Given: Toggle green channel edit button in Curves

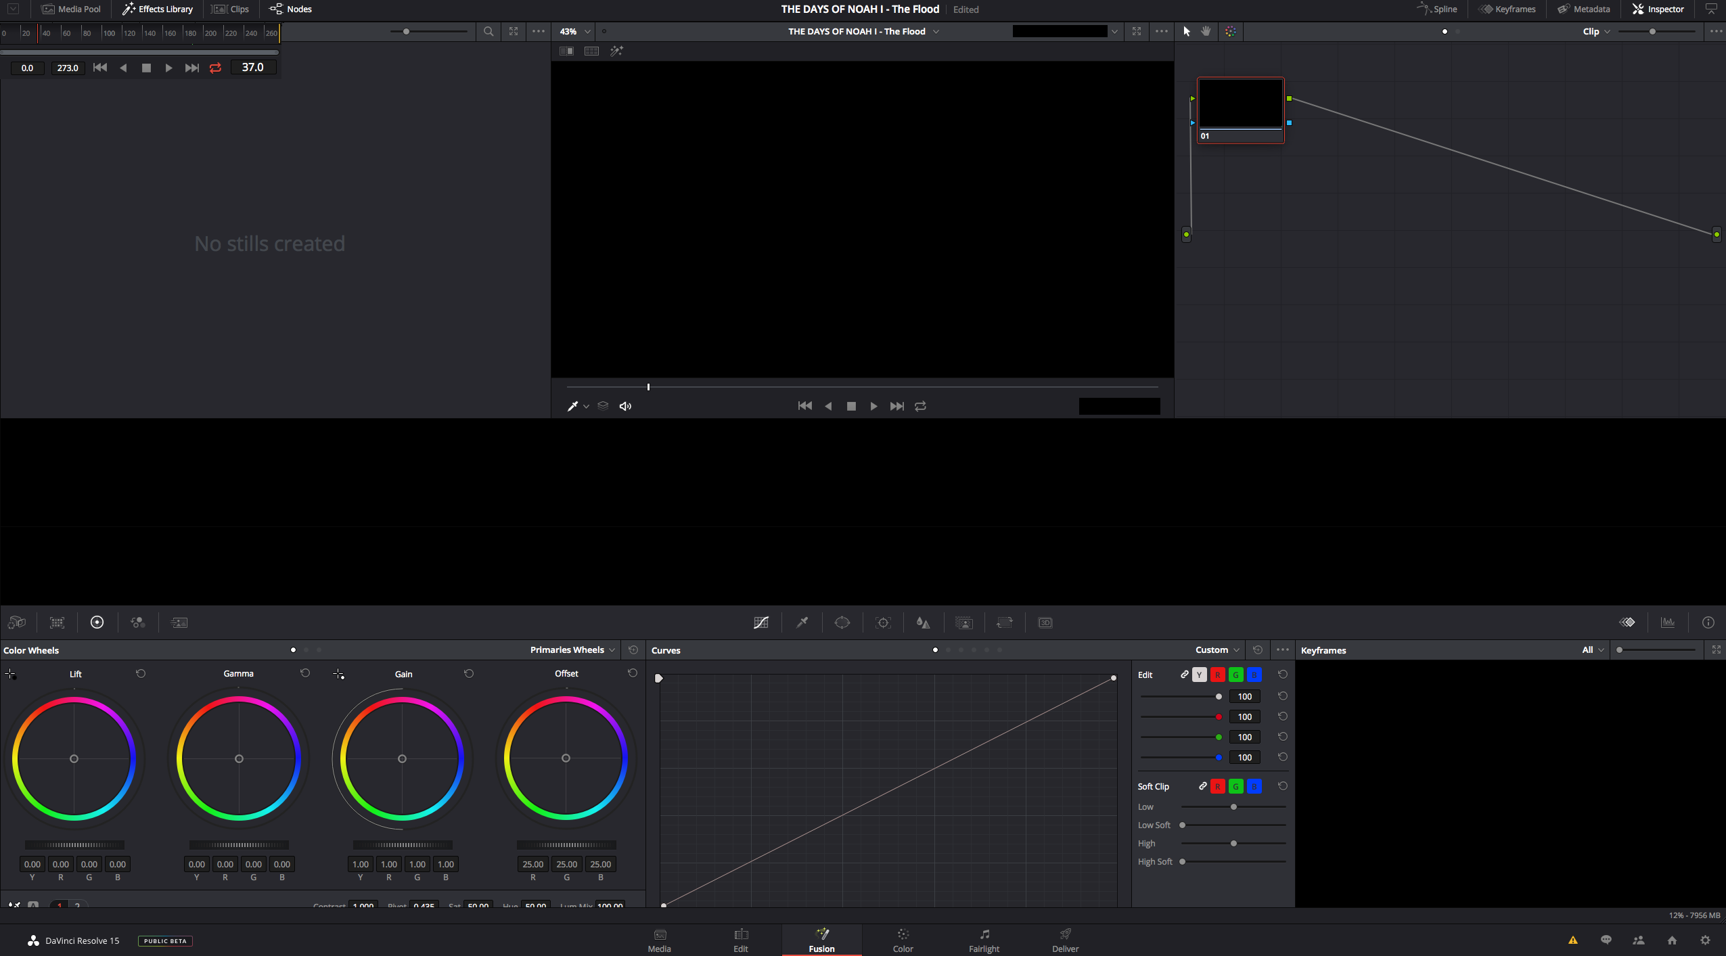Looking at the screenshot, I should [x=1235, y=675].
